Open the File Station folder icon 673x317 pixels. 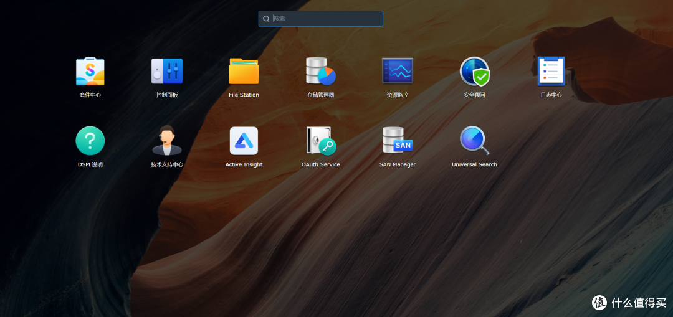click(244, 71)
